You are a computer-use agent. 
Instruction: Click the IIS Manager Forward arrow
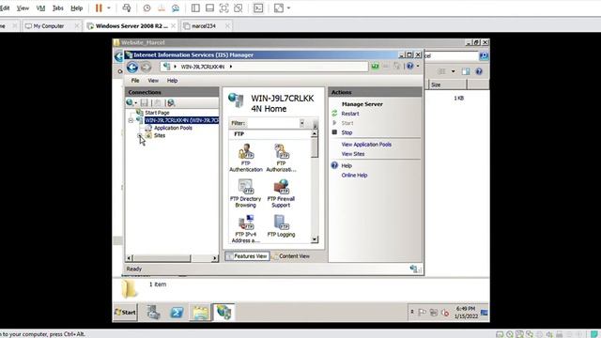146,67
